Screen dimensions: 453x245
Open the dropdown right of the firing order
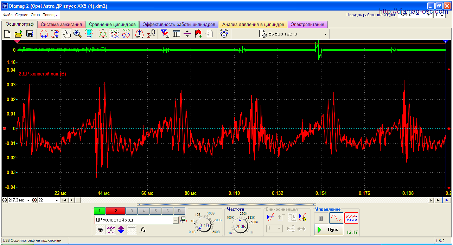[440, 15]
